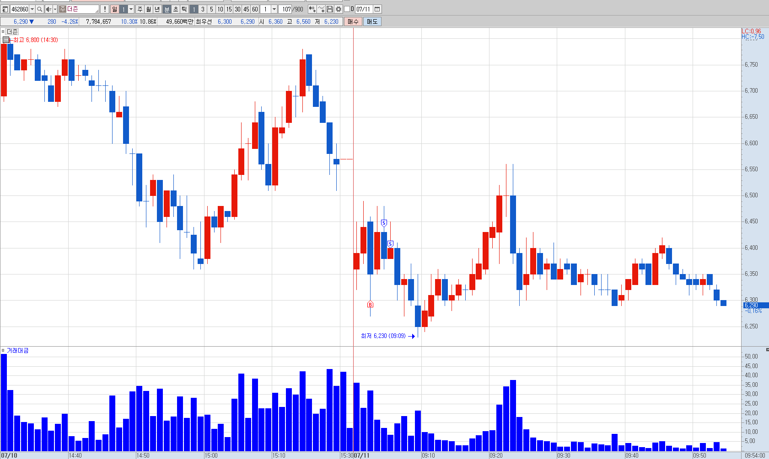This screenshot has width=769, height=459.
Task: Select the 5-minute interval tab
Action: click(211, 9)
